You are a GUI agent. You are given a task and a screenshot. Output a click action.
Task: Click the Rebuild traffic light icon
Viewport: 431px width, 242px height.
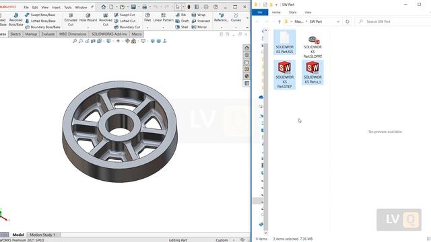(189, 7)
